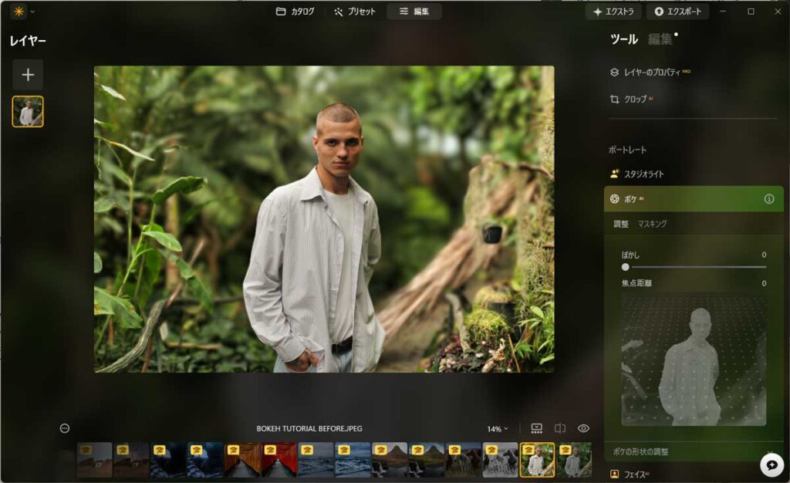Click the エクストラ button
This screenshot has height=483, width=790.
[613, 12]
